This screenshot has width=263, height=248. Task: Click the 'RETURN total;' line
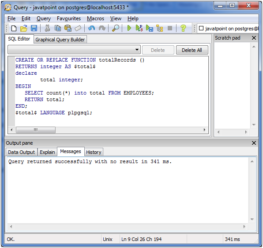pyautogui.click(x=45, y=100)
